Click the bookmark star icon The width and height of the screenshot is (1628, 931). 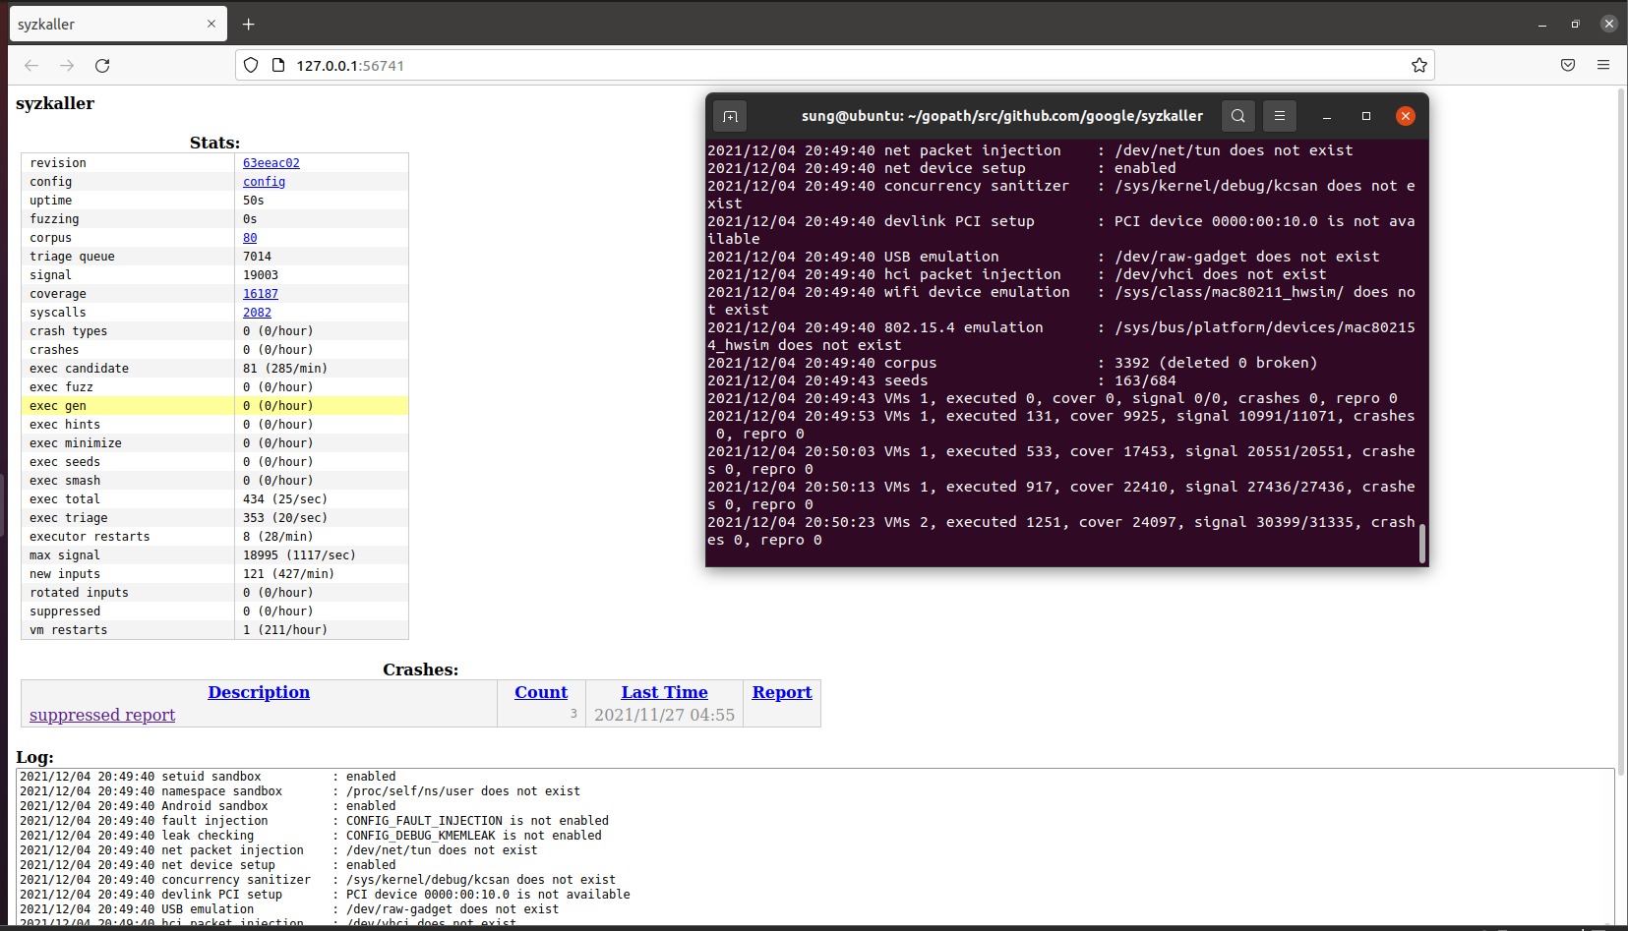point(1418,66)
